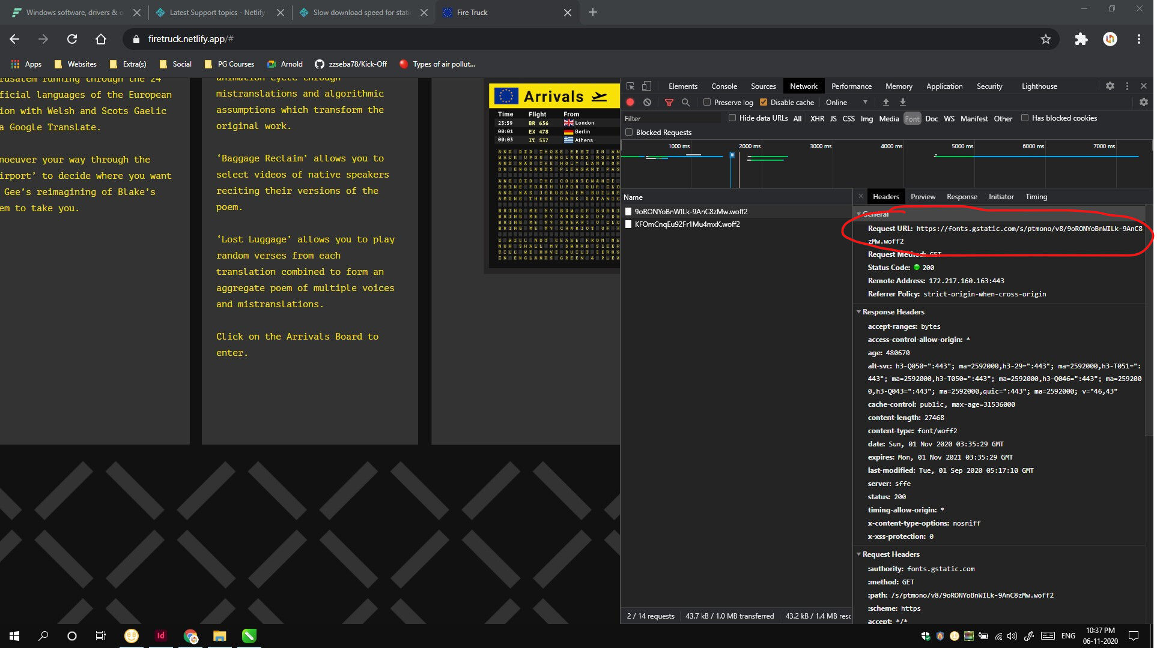Open DevTools settings gear icon
The width and height of the screenshot is (1157, 648).
pyautogui.click(x=1110, y=86)
